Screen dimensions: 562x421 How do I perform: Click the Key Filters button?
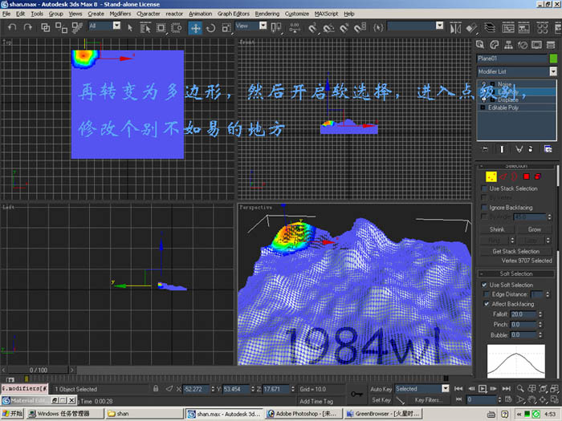pyautogui.click(x=428, y=400)
